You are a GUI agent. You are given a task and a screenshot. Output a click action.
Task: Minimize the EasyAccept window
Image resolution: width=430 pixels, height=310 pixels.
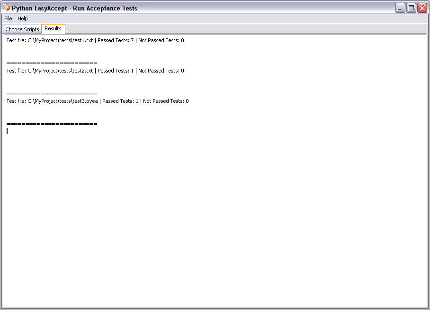[x=400, y=8]
